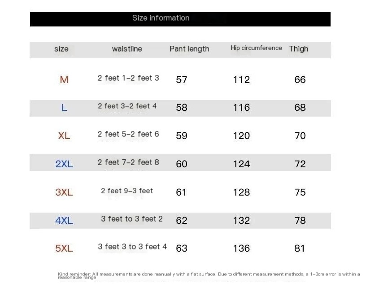Click the Hip circumference column header
This screenshot has height=292, width=366.
coord(256,48)
